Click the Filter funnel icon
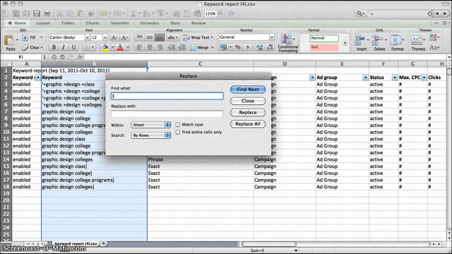 (161, 13)
